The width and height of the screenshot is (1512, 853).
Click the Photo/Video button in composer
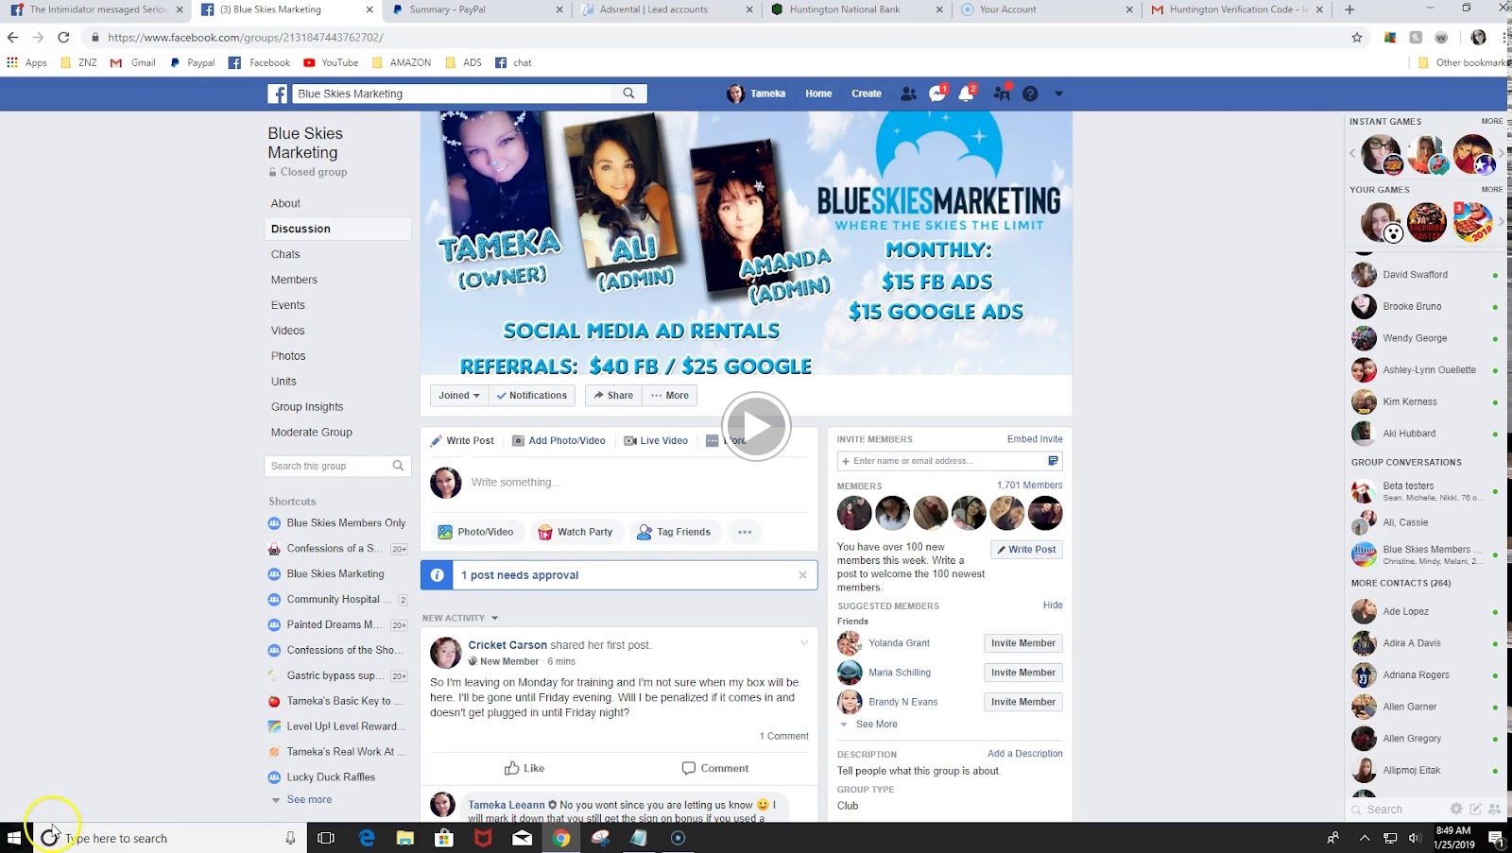tap(476, 532)
